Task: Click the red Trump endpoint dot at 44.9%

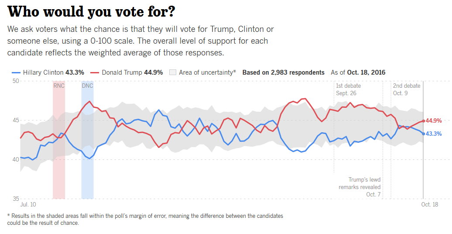Action: (x=423, y=121)
